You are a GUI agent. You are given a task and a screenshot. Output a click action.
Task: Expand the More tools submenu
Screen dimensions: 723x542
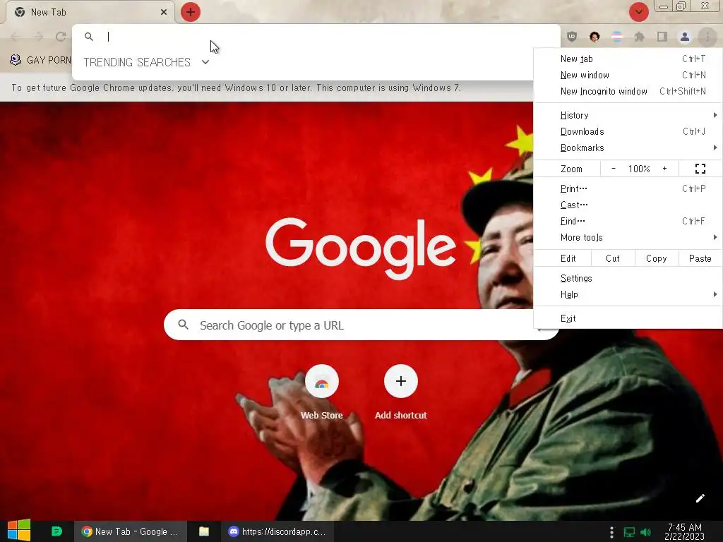(x=628, y=237)
